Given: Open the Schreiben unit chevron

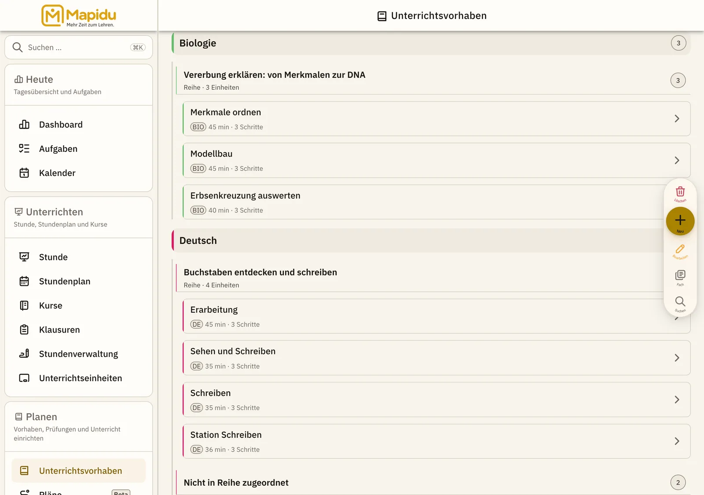Looking at the screenshot, I should point(677,400).
